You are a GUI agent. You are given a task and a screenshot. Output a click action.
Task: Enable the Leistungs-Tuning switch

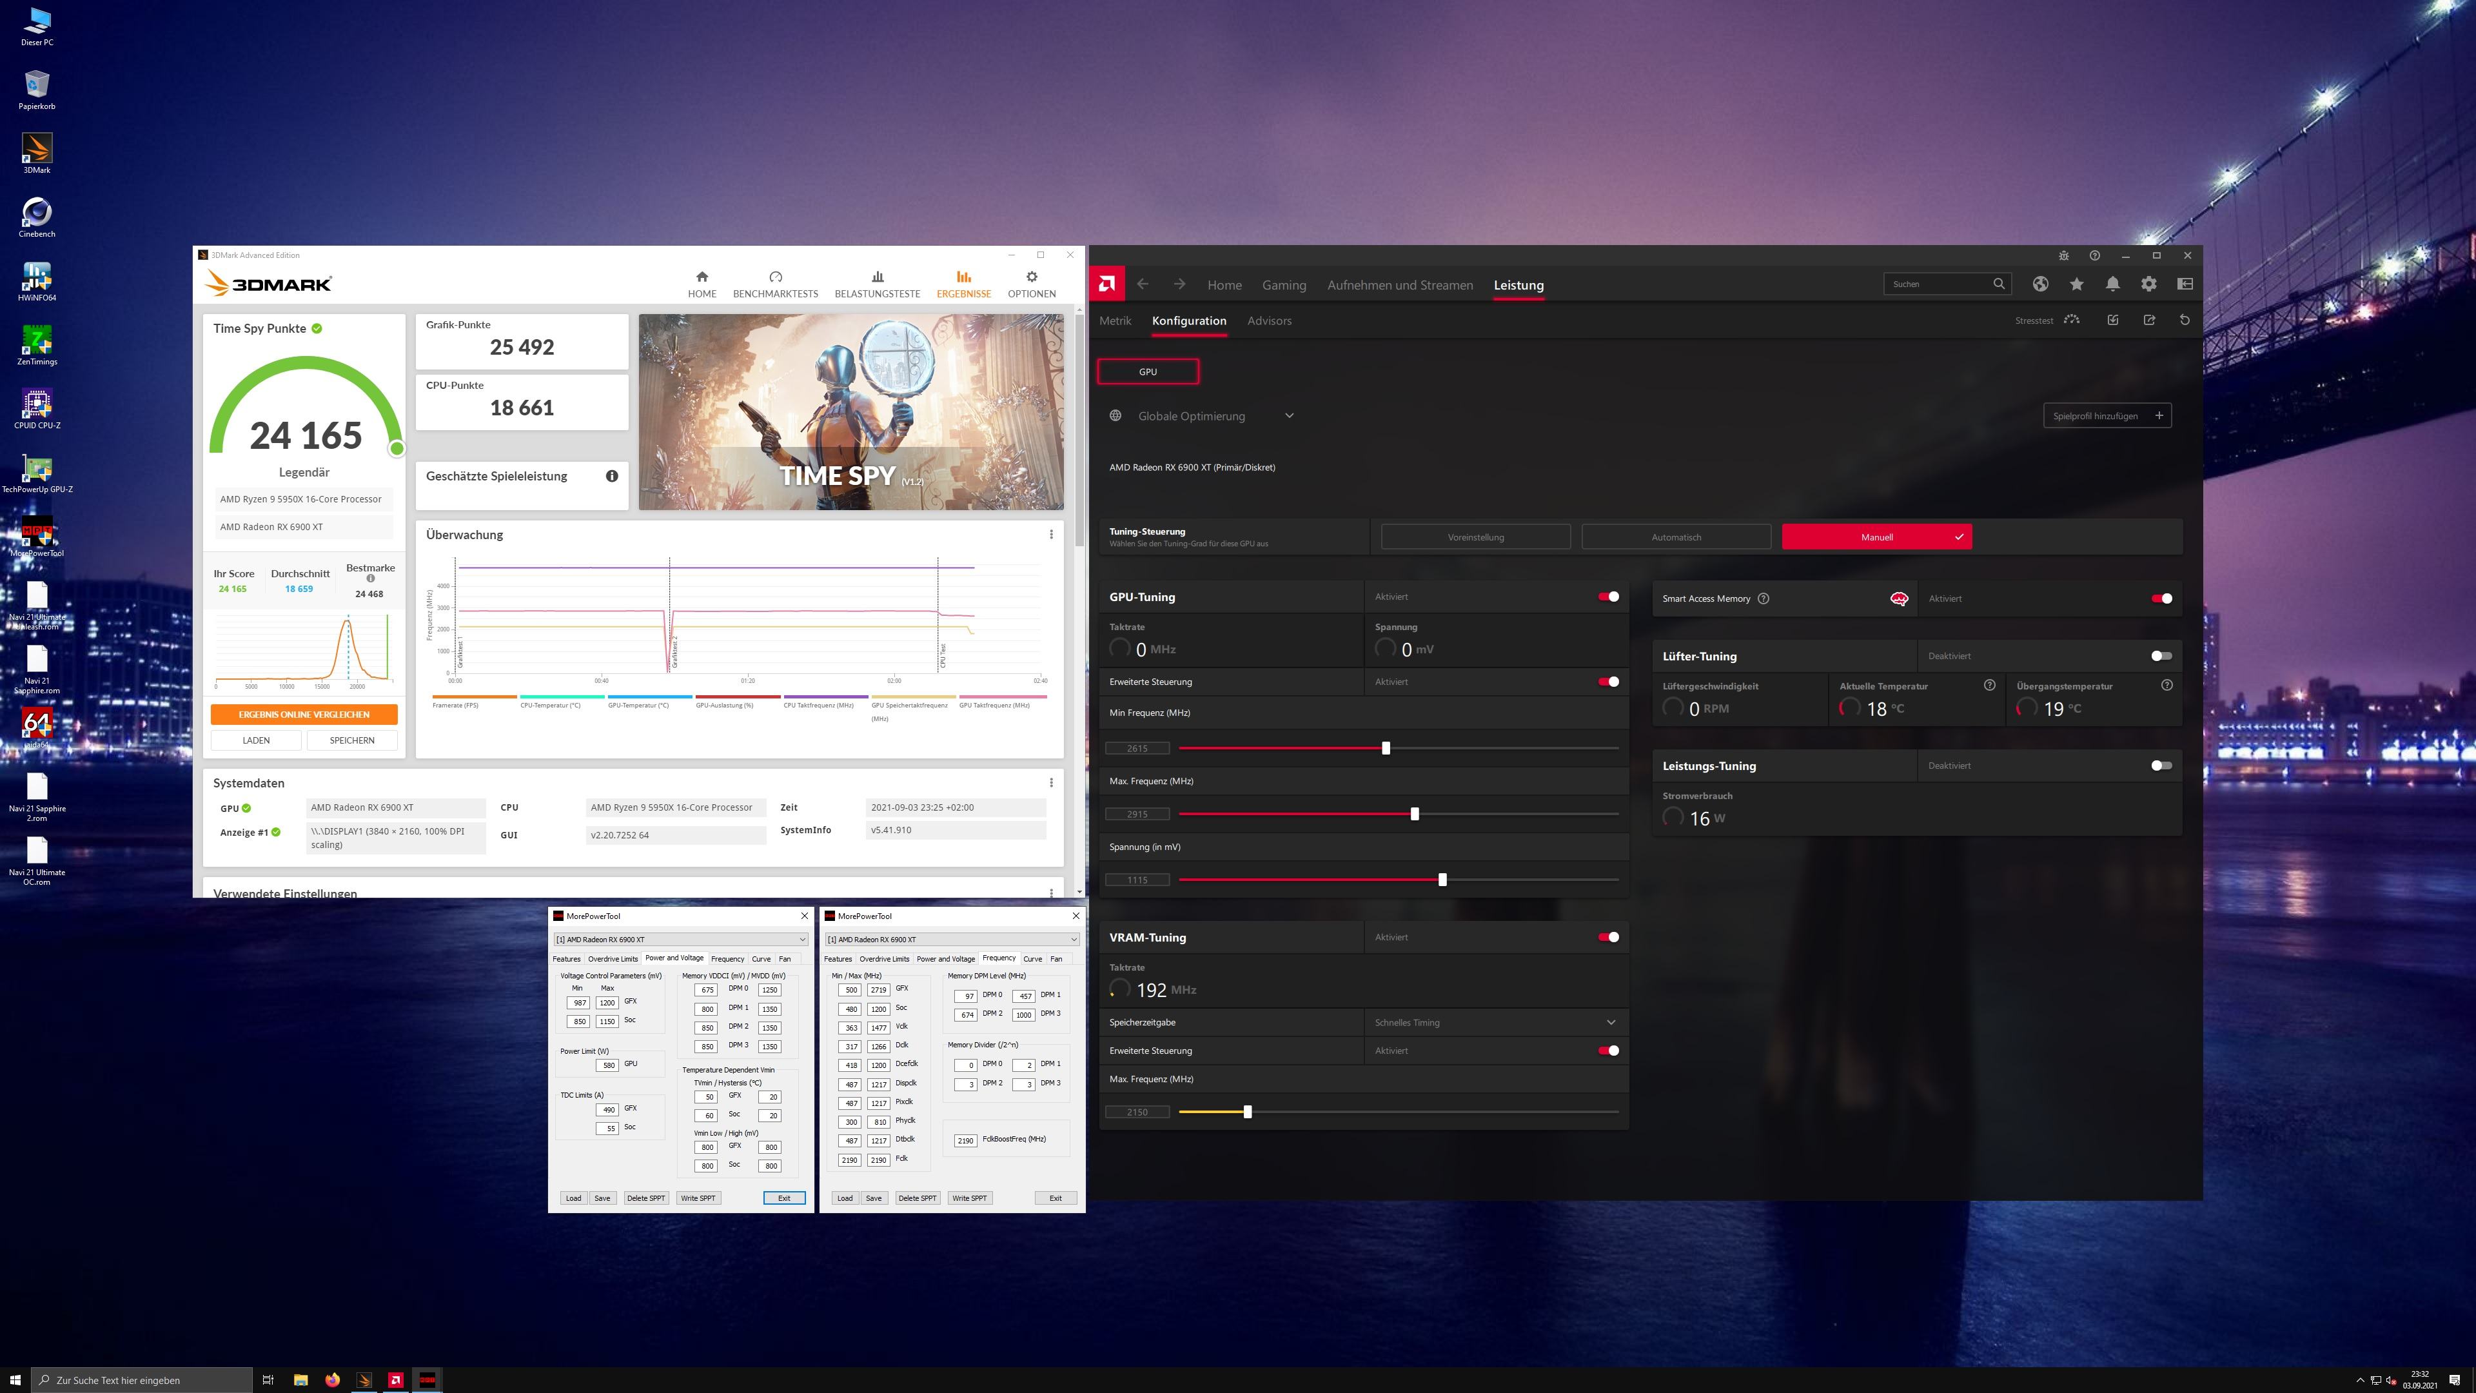[x=2162, y=766]
